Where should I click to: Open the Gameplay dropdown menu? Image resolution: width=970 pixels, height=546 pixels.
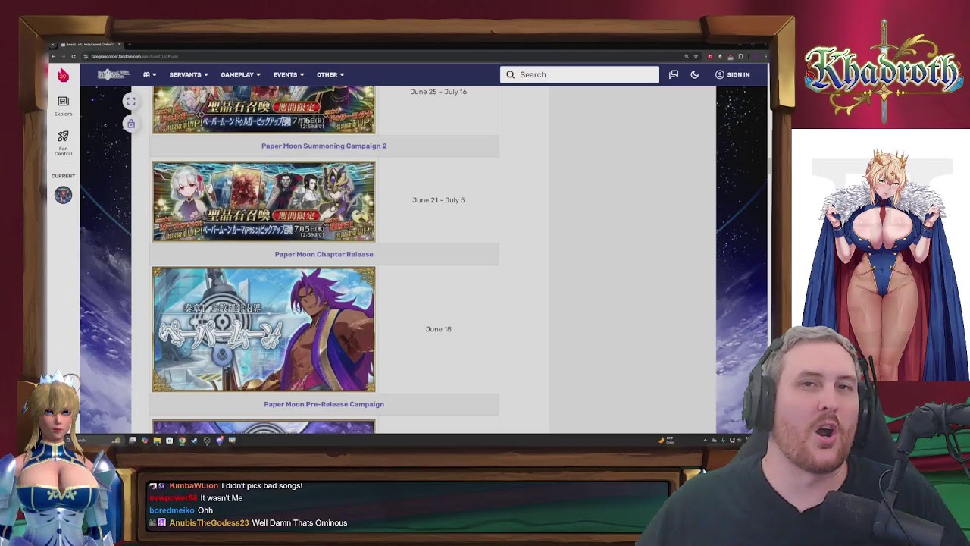pyautogui.click(x=241, y=74)
